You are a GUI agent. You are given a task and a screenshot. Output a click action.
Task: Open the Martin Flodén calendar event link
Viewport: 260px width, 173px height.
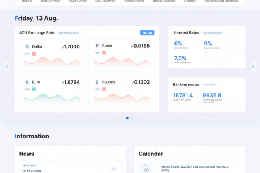click(195, 168)
